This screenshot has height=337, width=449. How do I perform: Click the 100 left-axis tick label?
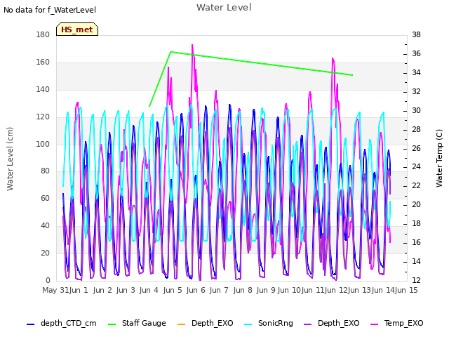pos(43,144)
